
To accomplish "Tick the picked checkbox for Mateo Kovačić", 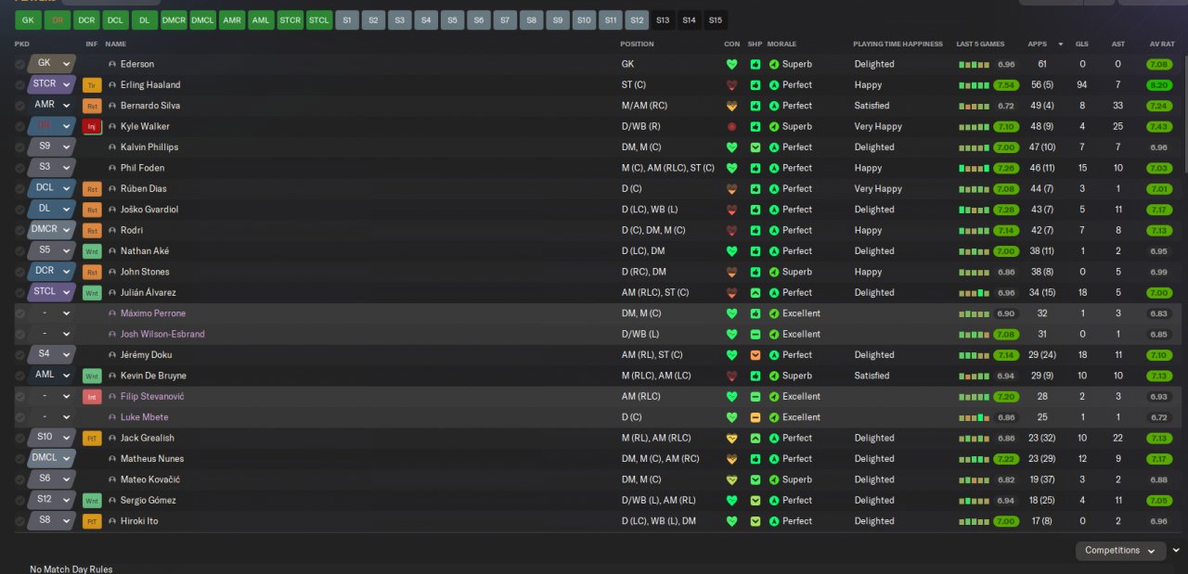I will coord(20,479).
